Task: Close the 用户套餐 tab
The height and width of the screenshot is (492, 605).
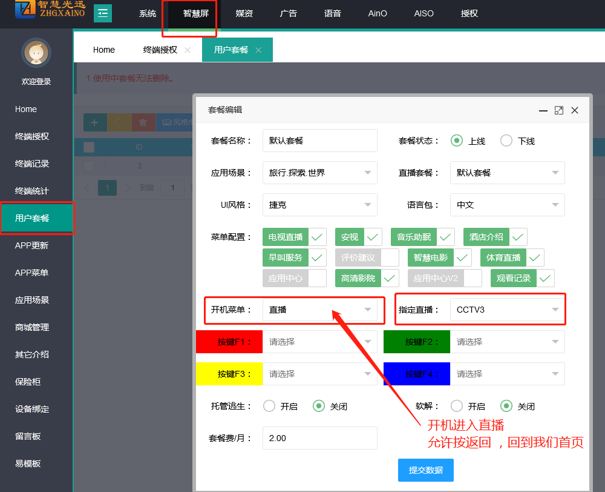Action: 258,50
